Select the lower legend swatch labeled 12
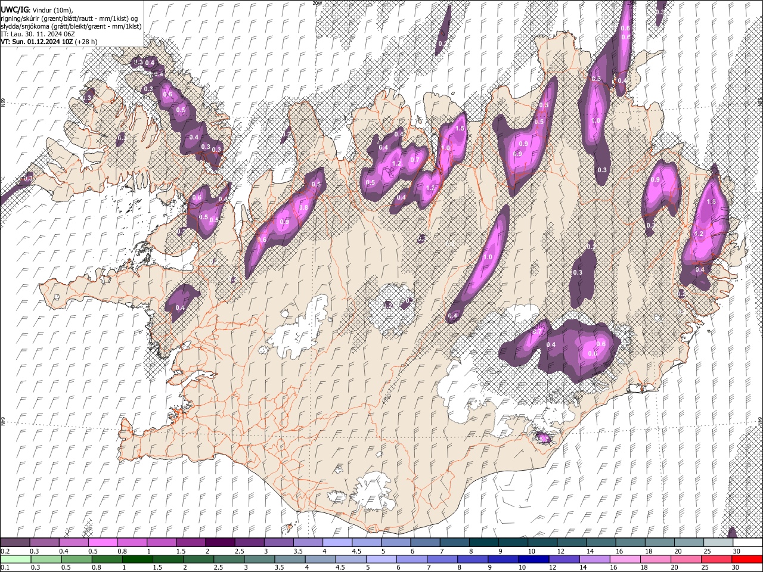Image resolution: width=763 pixels, height=572 pixels. click(x=563, y=559)
